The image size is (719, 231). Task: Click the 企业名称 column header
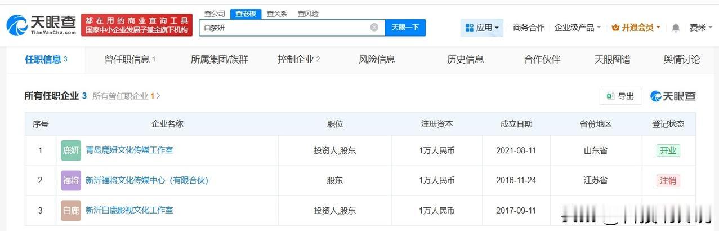167,124
